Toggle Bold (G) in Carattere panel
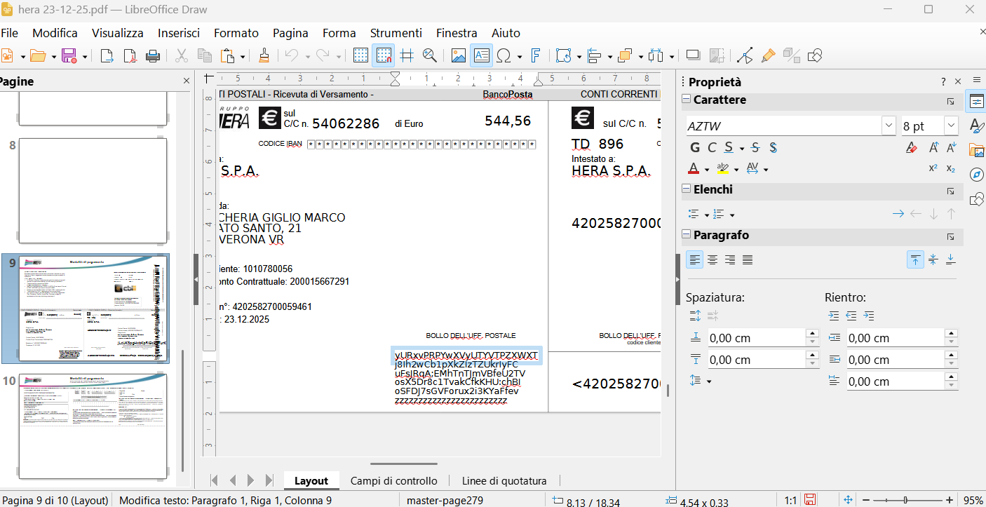The height and width of the screenshot is (507, 986). (x=695, y=148)
